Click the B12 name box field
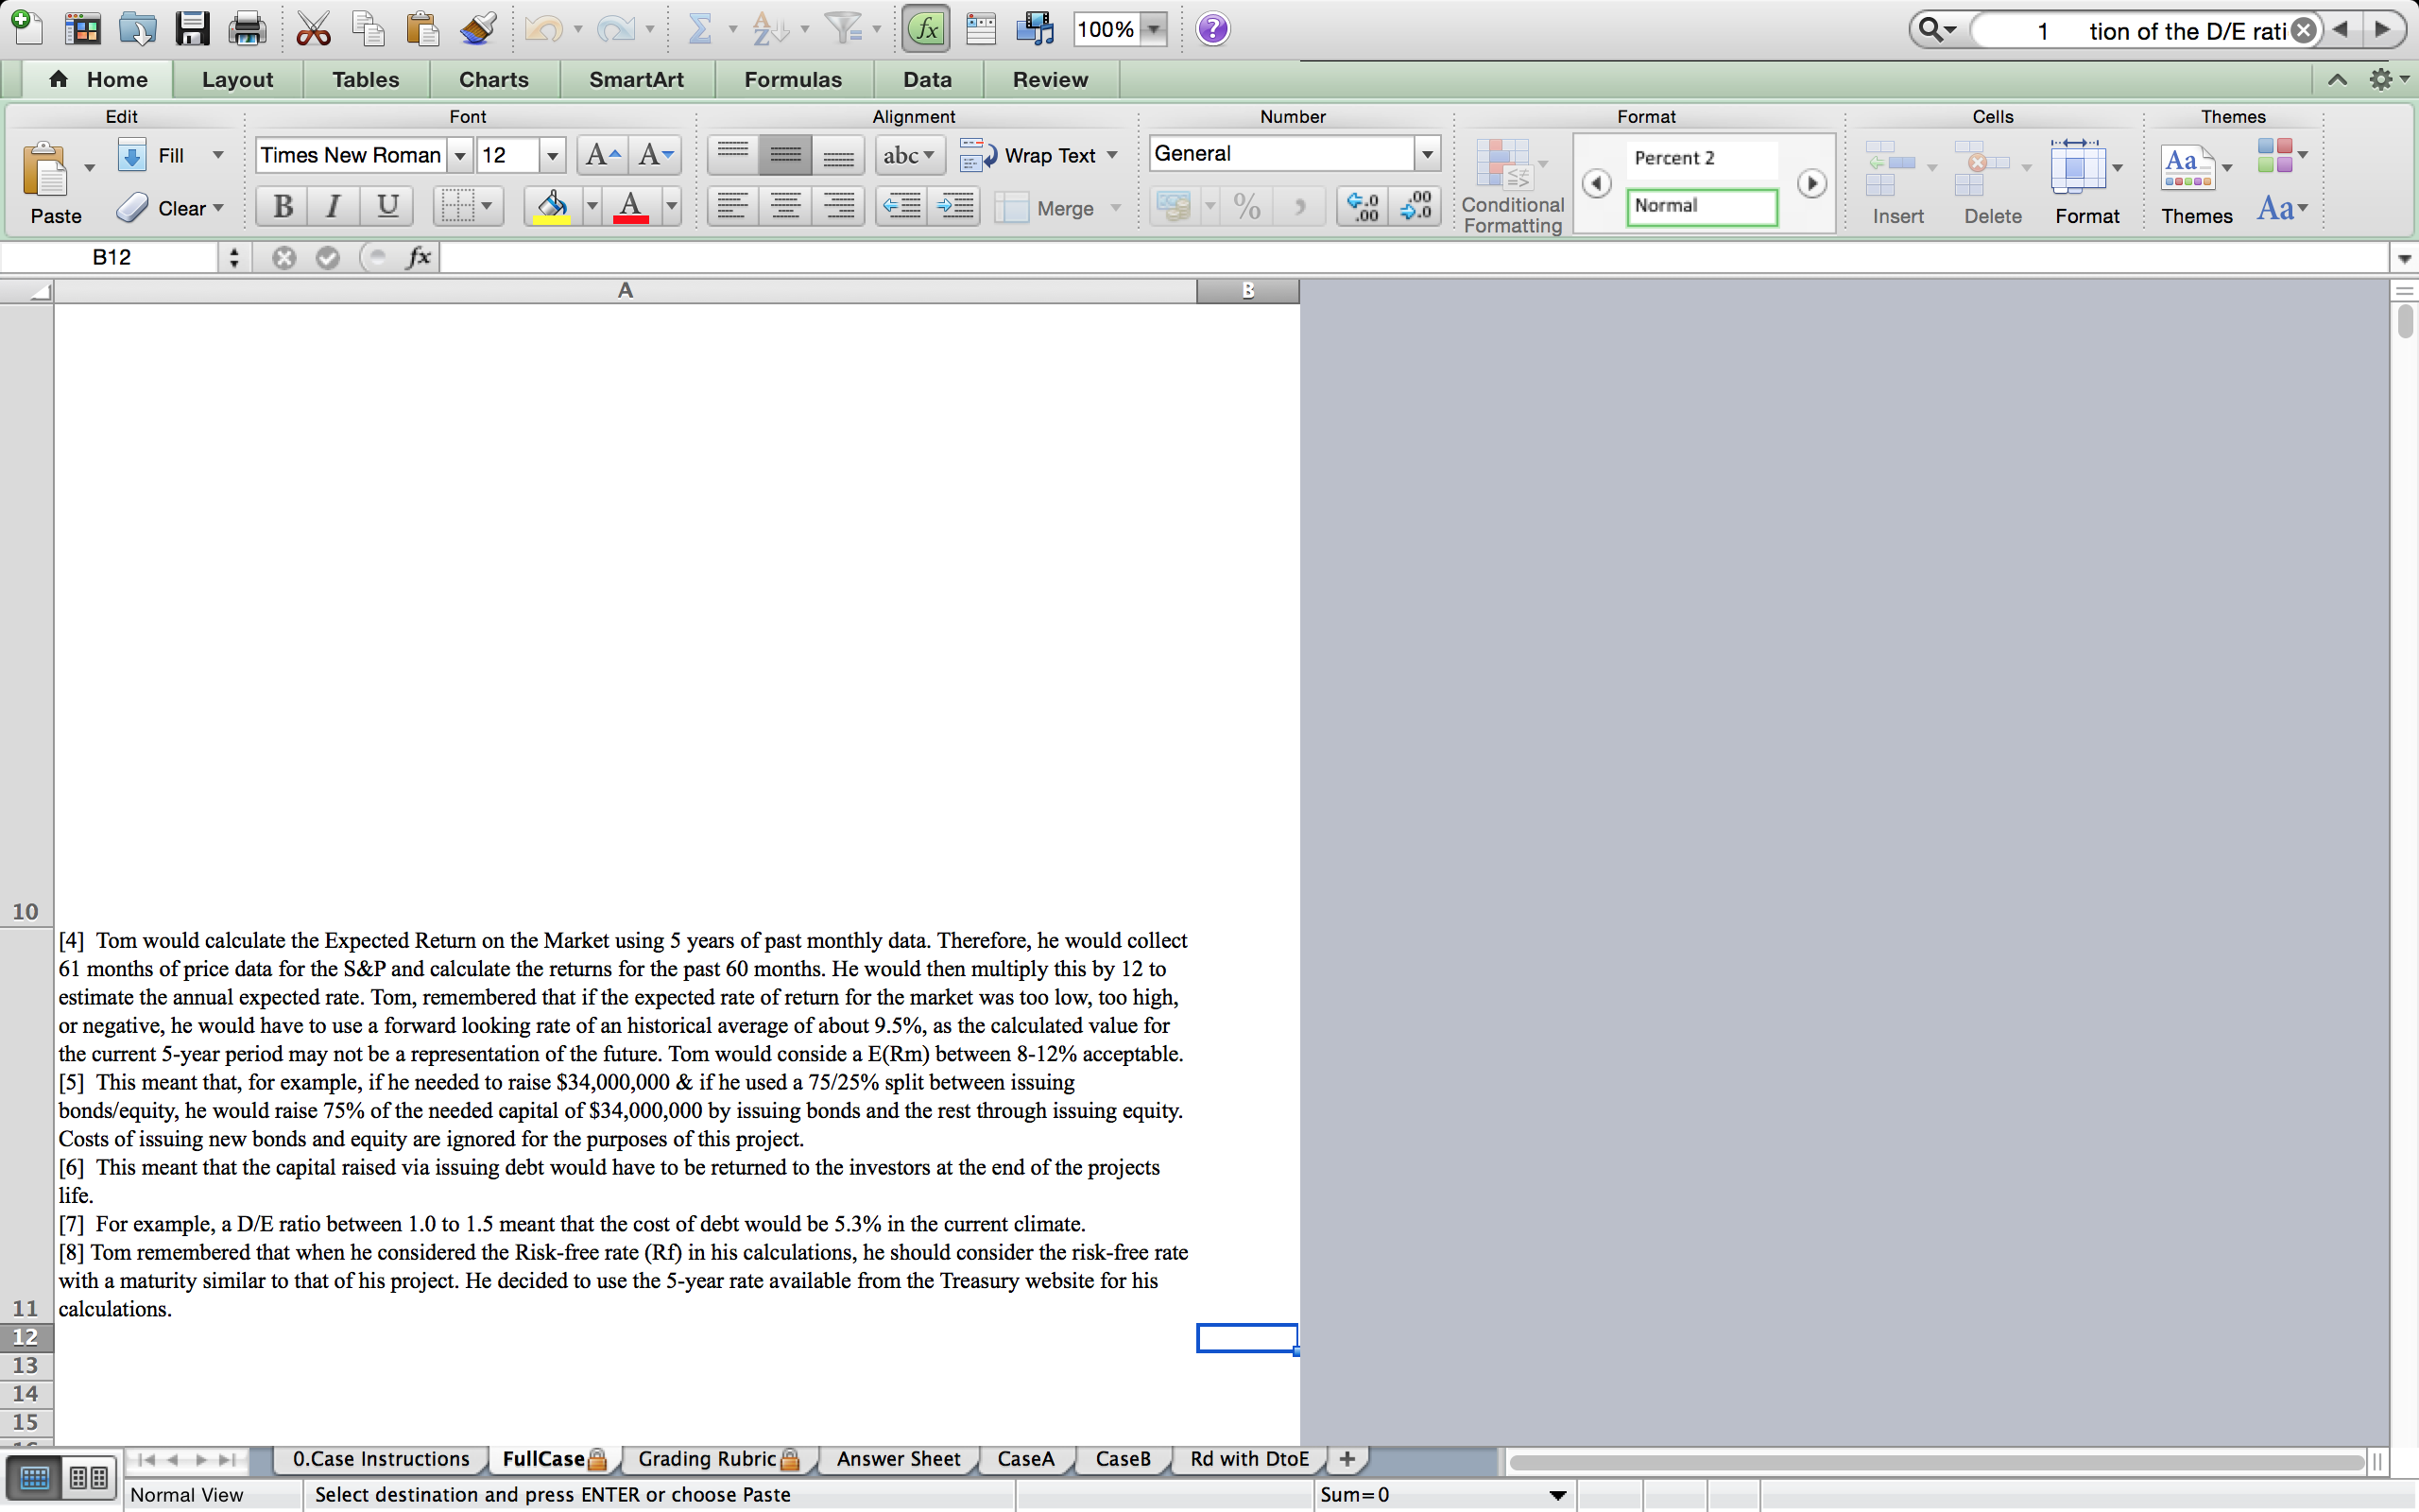 112,257
